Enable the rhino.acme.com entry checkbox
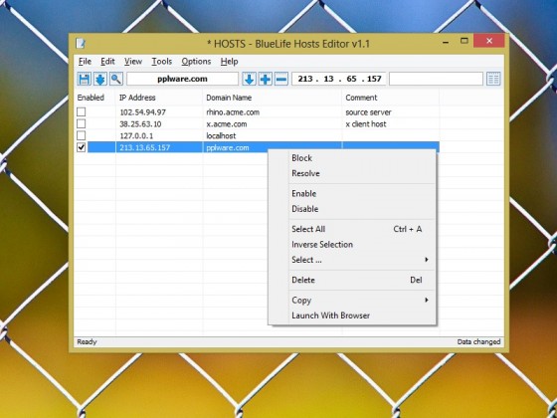This screenshot has width=557, height=418. coord(82,111)
